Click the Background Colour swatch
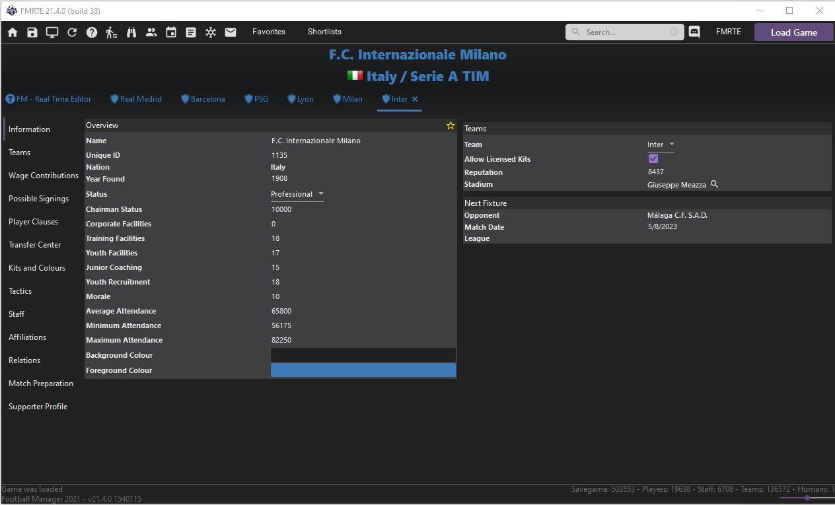Viewport: 835px width, 505px height. click(x=363, y=355)
